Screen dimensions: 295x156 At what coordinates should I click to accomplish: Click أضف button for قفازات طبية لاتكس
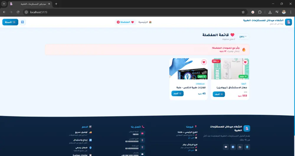coord(177,93)
